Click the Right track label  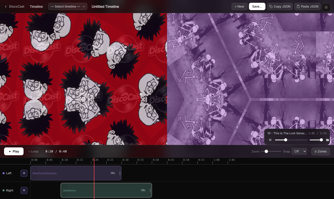pyautogui.click(x=10, y=190)
